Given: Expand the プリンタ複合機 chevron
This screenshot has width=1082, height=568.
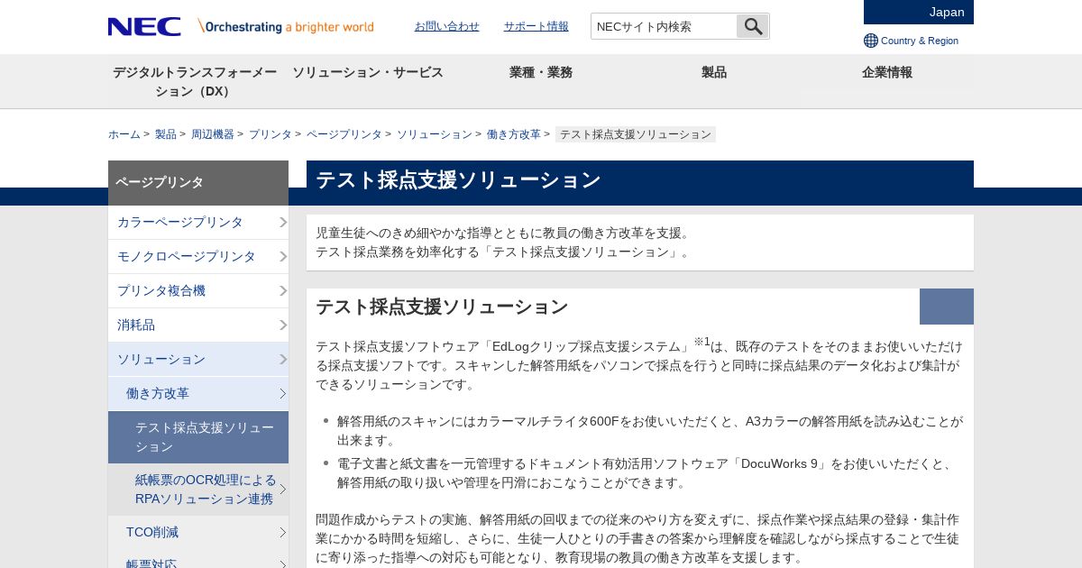Looking at the screenshot, I should [x=282, y=290].
